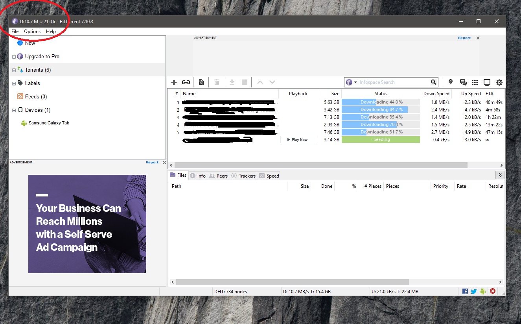
Task: Switch to the Trackers tab
Action: 243,176
